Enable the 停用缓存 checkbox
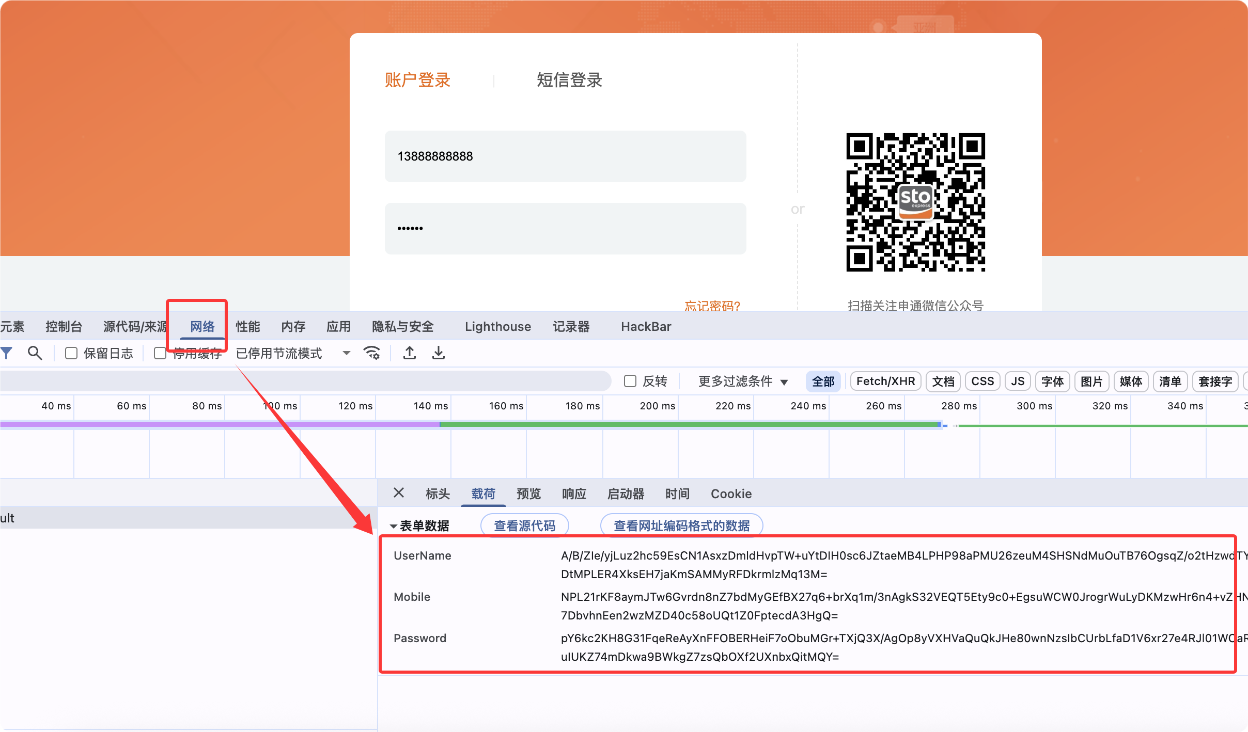This screenshot has width=1248, height=732. (x=160, y=353)
